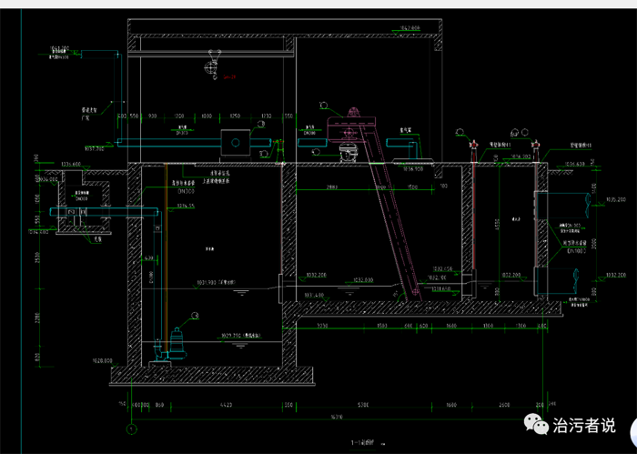Select the square valve box on the pipe
Viewport: 637px width, 454px height.
click(236, 143)
